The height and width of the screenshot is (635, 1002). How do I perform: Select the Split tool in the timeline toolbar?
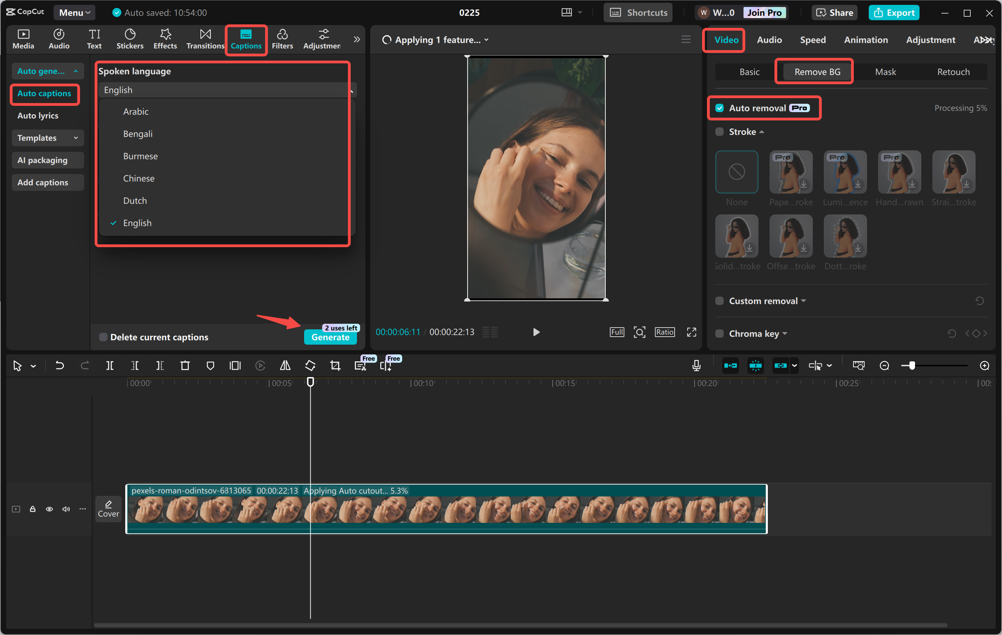[x=110, y=365]
